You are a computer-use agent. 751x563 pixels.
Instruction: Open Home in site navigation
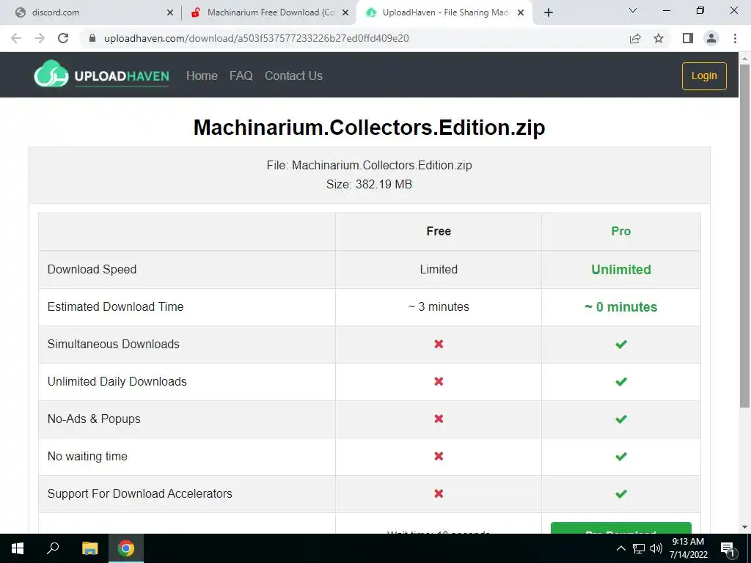pyautogui.click(x=202, y=76)
